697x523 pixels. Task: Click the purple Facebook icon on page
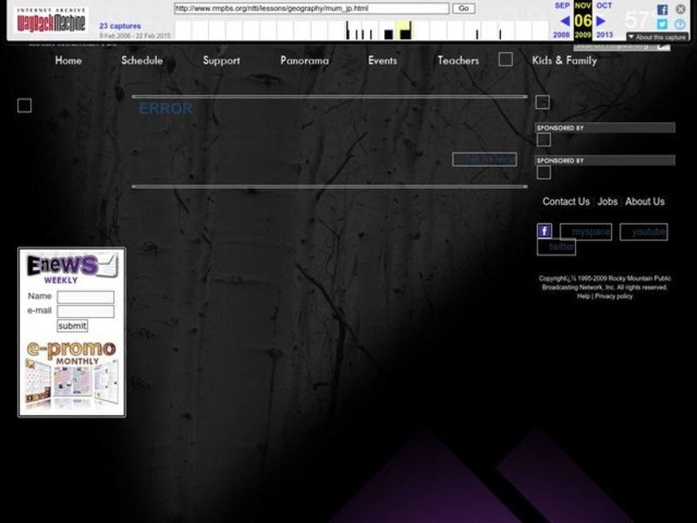(x=545, y=231)
